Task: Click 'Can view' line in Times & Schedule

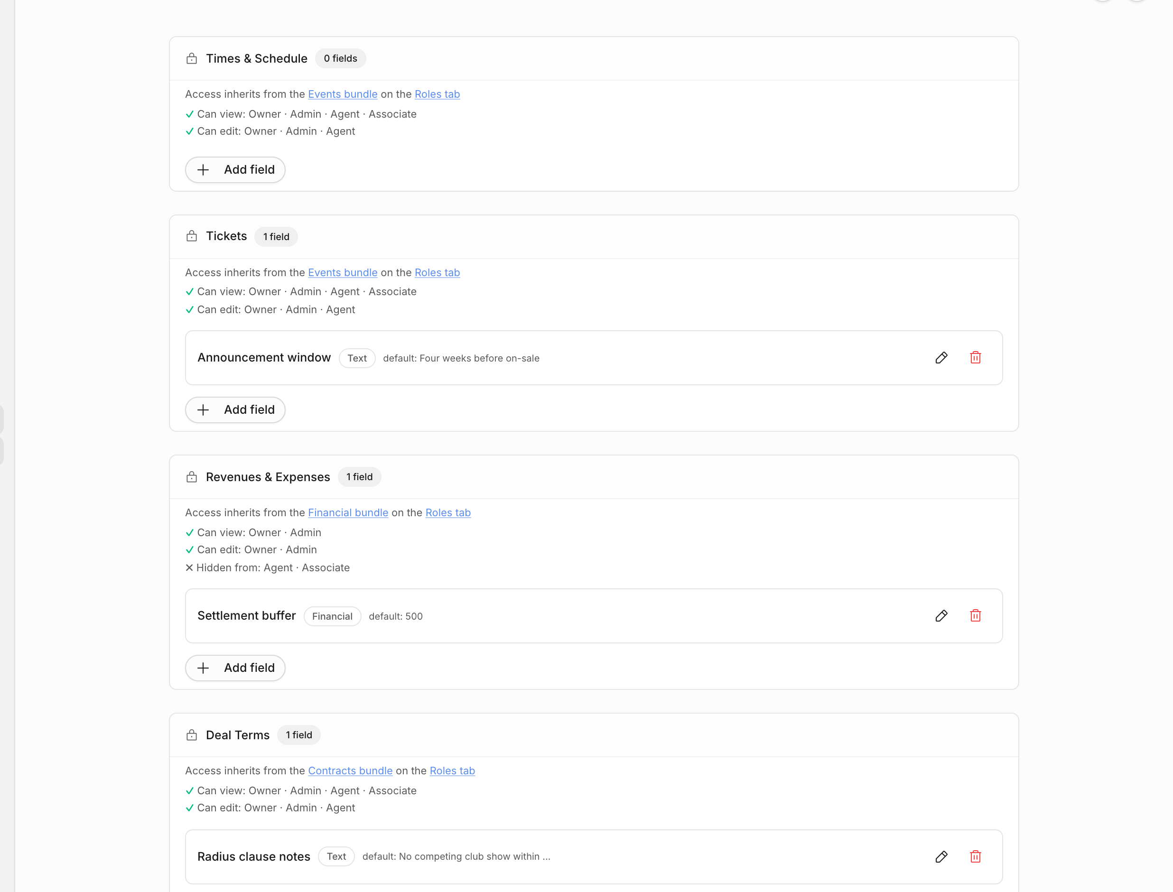Action: click(301, 114)
